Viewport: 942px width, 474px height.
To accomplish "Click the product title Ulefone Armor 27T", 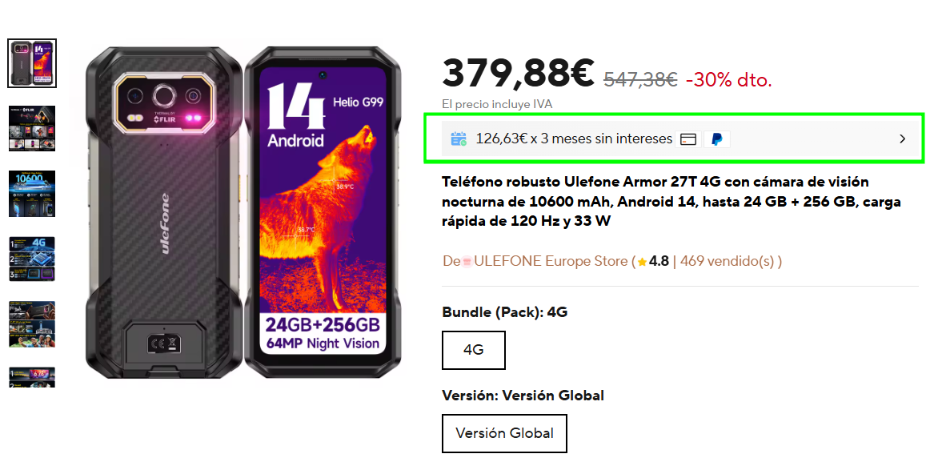I will coord(671,201).
